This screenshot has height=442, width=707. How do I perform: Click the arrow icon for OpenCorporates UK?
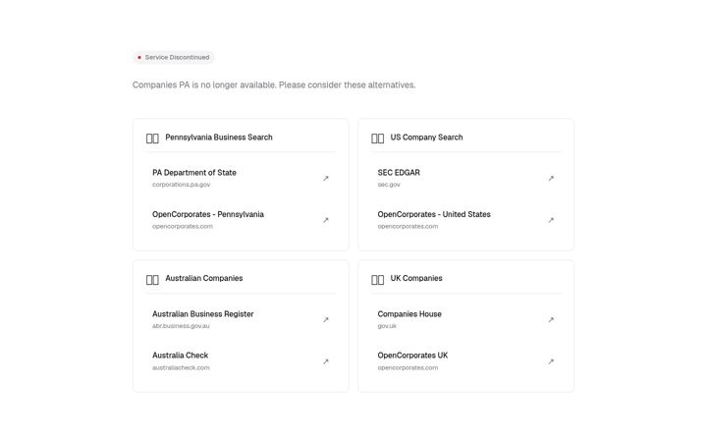(551, 361)
